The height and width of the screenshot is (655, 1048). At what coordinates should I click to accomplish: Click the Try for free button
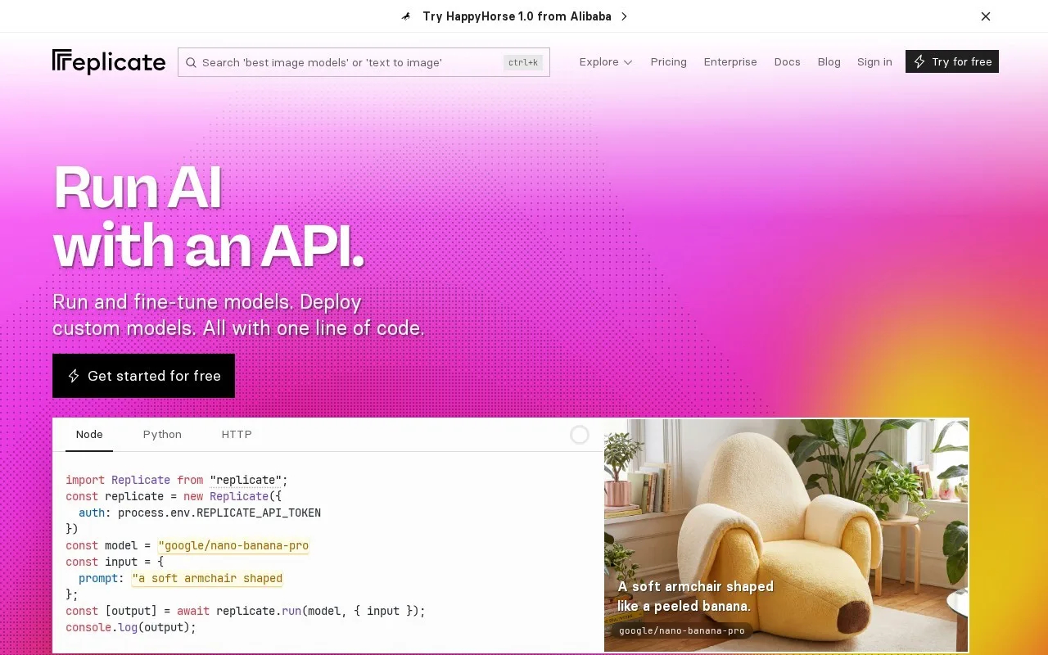(952, 61)
